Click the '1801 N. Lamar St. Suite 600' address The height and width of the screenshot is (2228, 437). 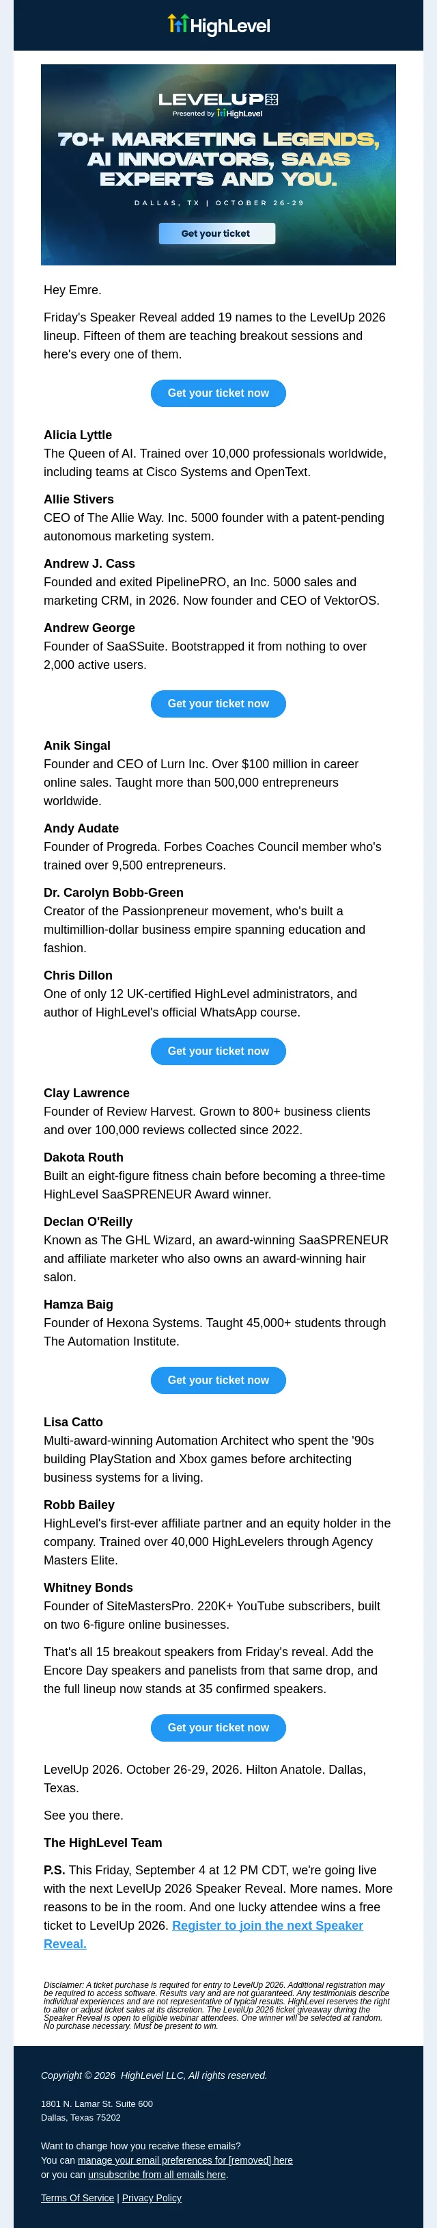[x=97, y=2104]
